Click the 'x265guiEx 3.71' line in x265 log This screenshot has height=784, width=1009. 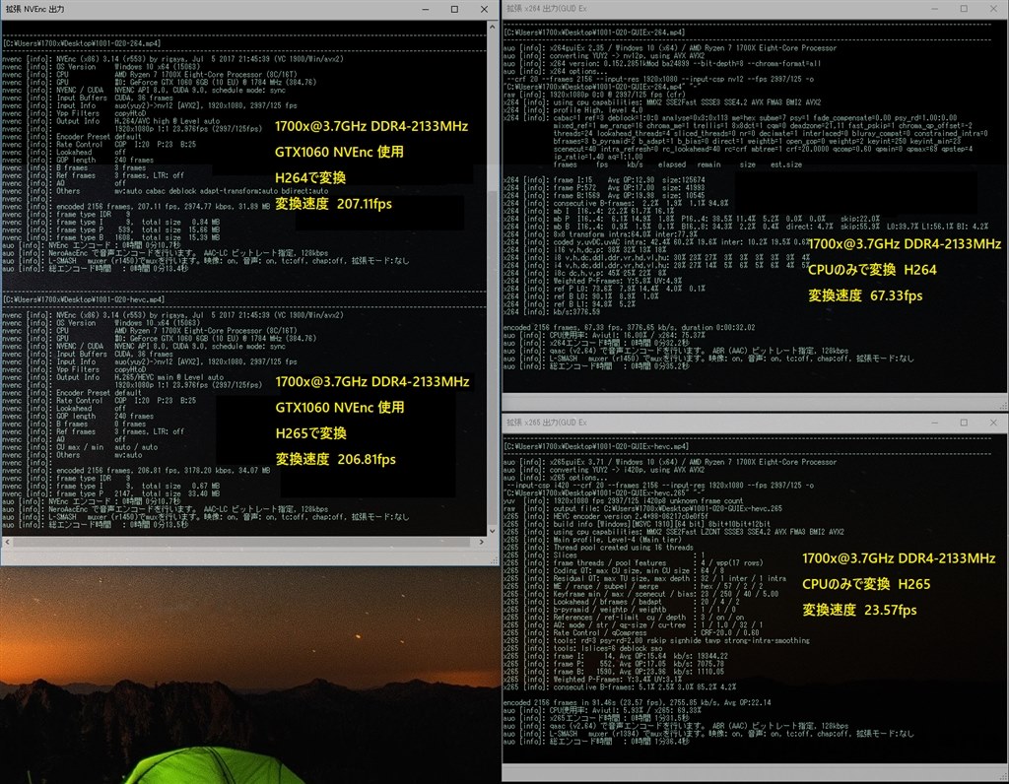[670, 463]
